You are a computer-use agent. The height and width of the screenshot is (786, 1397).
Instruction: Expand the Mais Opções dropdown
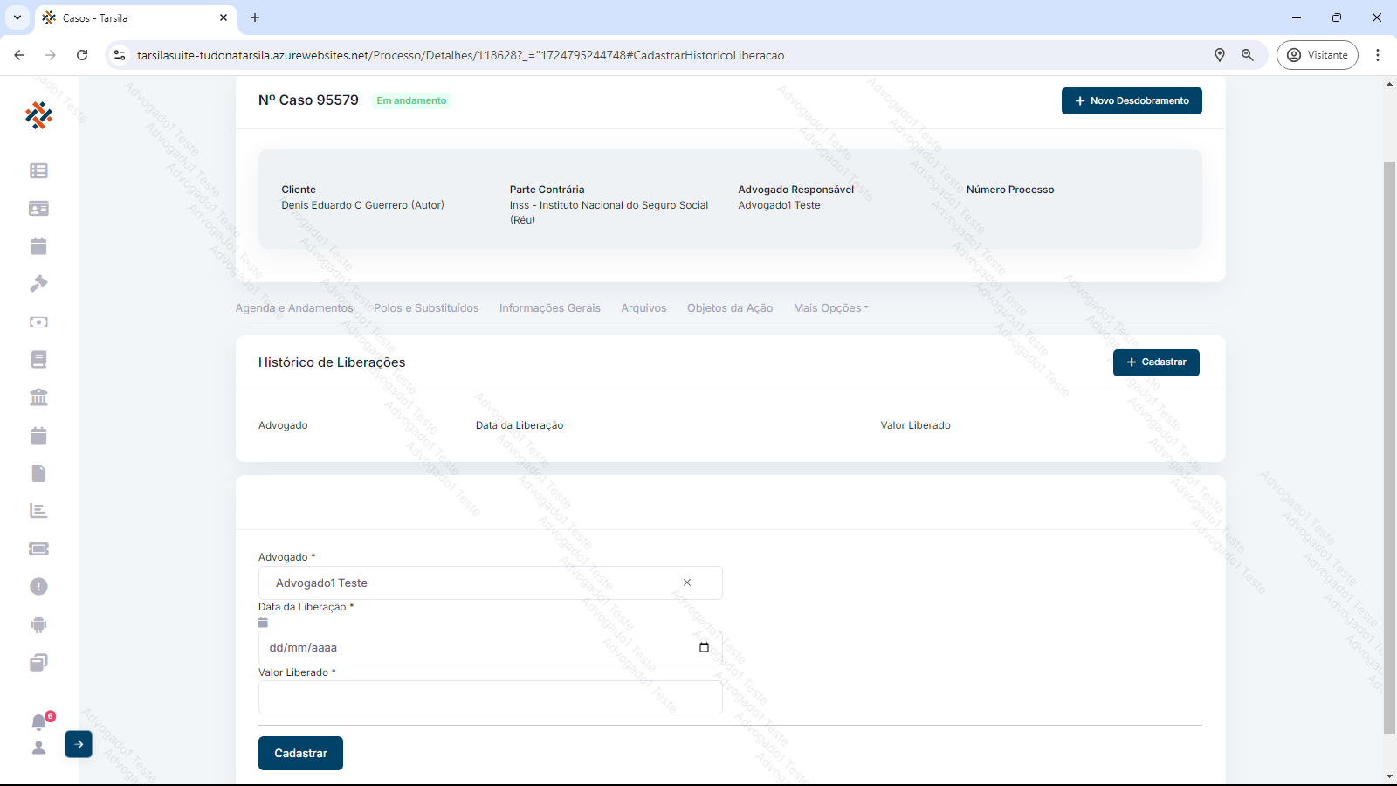coord(830,308)
